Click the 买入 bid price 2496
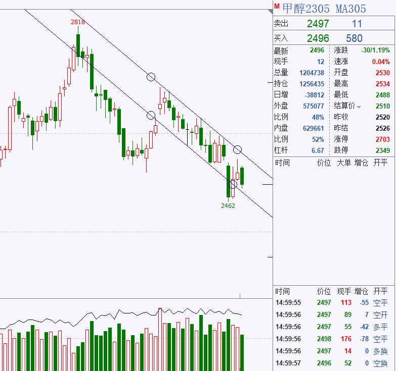The height and width of the screenshot is (371, 396). pyautogui.click(x=318, y=38)
